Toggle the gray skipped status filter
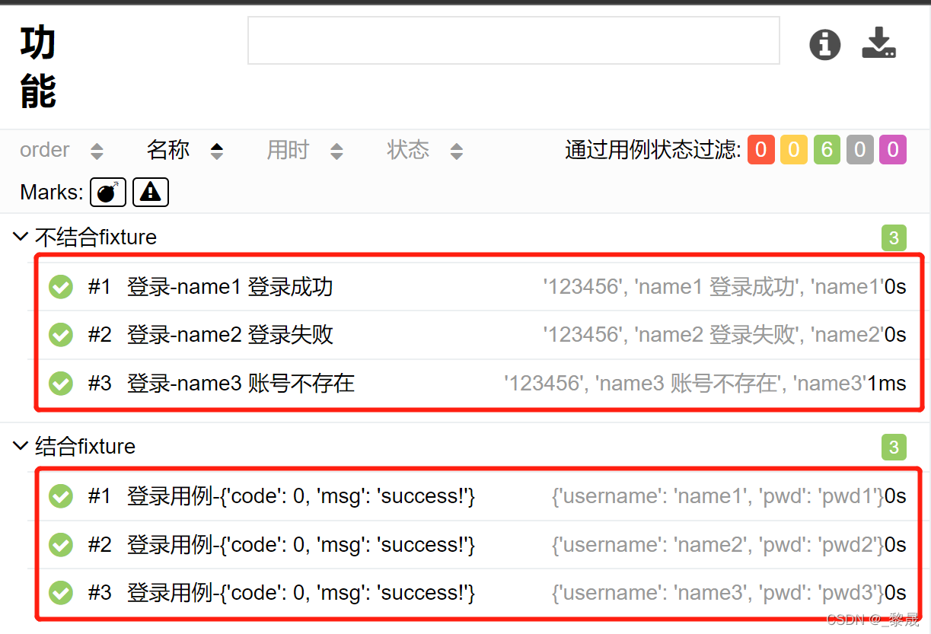 (x=859, y=149)
